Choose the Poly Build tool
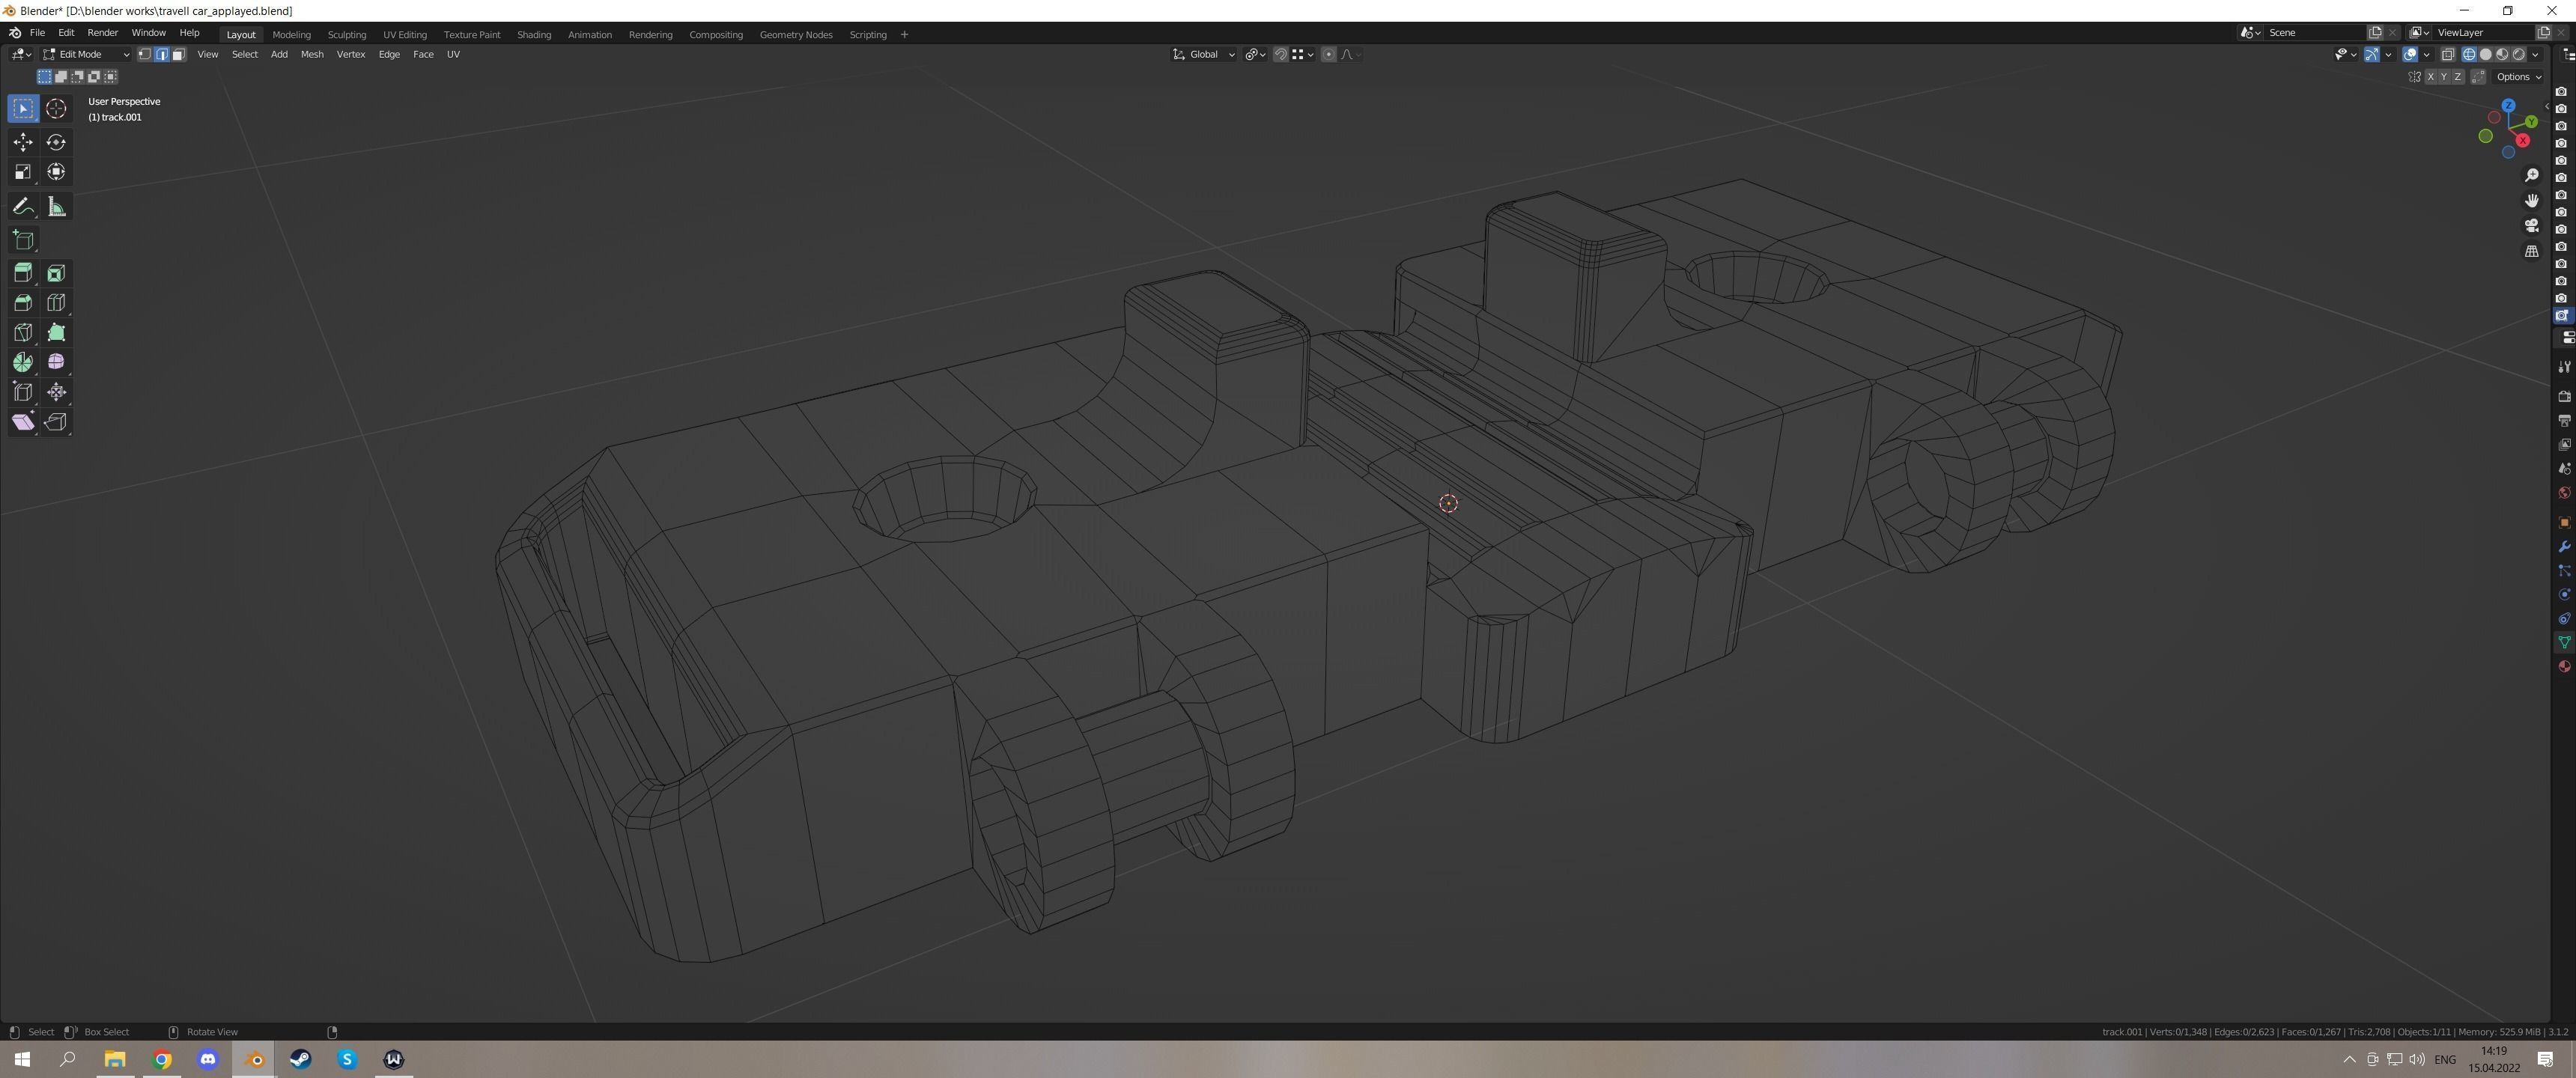2576x1078 pixels. point(56,333)
